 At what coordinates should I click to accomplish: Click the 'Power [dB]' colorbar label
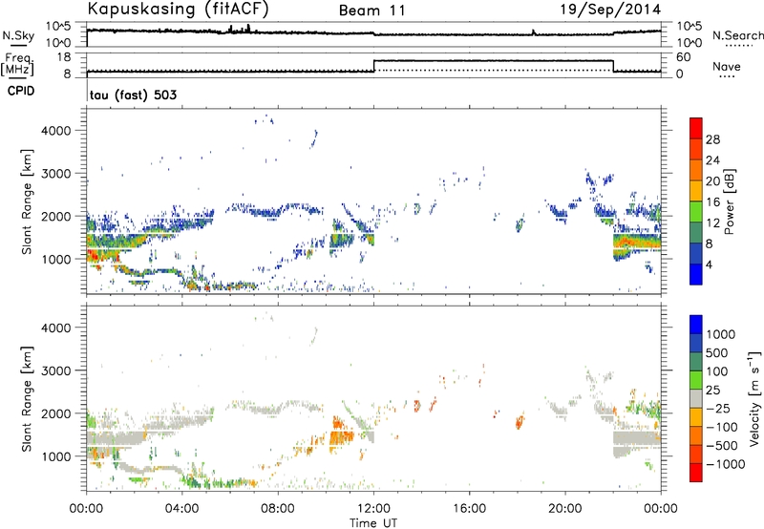tap(729, 201)
